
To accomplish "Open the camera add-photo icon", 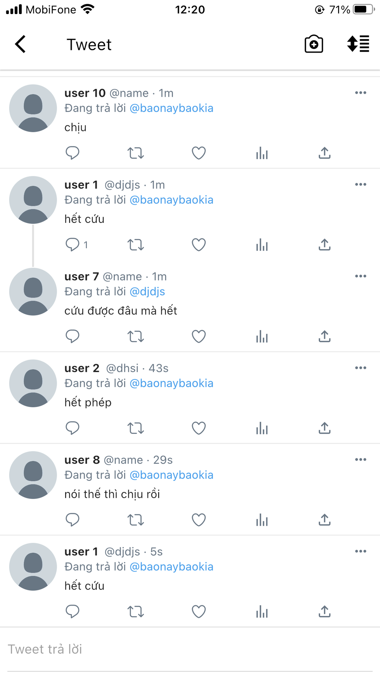I will [x=314, y=44].
